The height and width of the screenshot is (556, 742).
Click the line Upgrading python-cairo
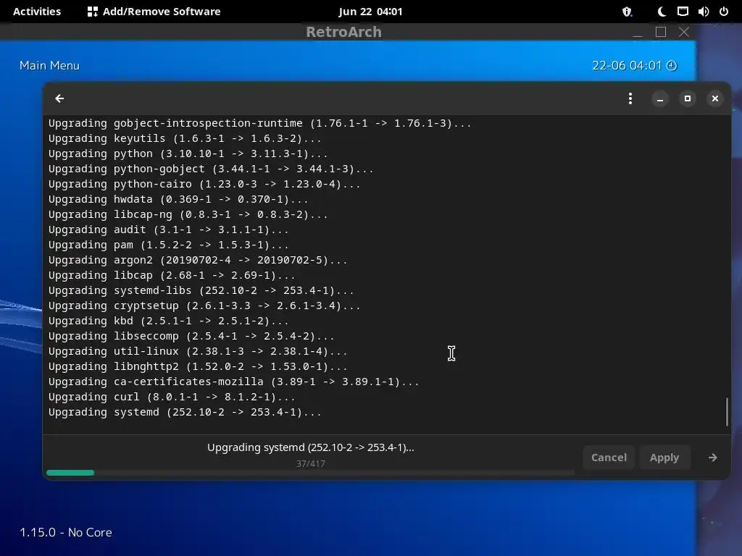pos(204,184)
